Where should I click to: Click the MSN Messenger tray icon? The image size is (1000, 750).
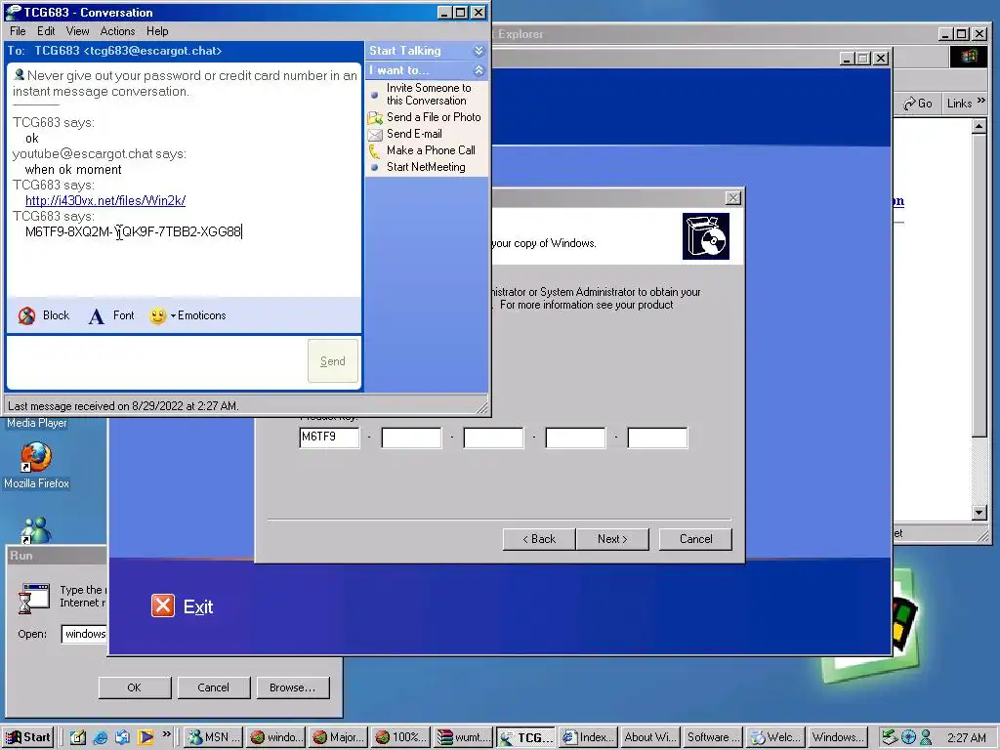[x=927, y=737]
